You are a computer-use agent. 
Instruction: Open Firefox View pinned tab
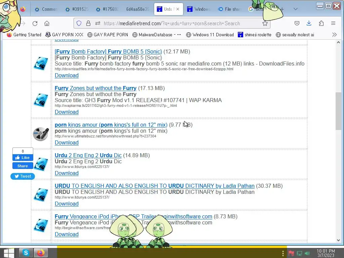click(x=23, y=9)
